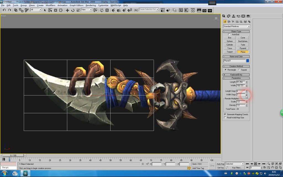Click the GeoSphere object type button

243,41
